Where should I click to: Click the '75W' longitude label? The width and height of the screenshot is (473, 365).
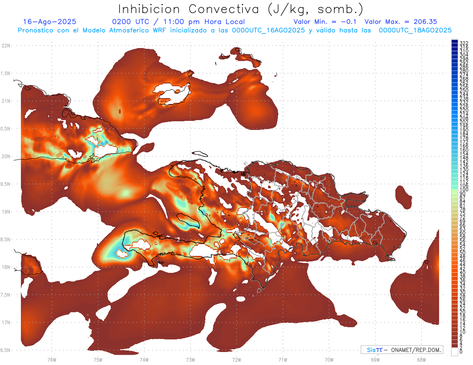pyautogui.click(x=98, y=360)
